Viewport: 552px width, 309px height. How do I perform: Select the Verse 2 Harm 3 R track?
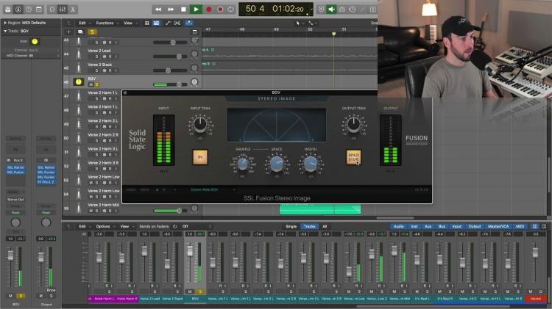[103, 163]
